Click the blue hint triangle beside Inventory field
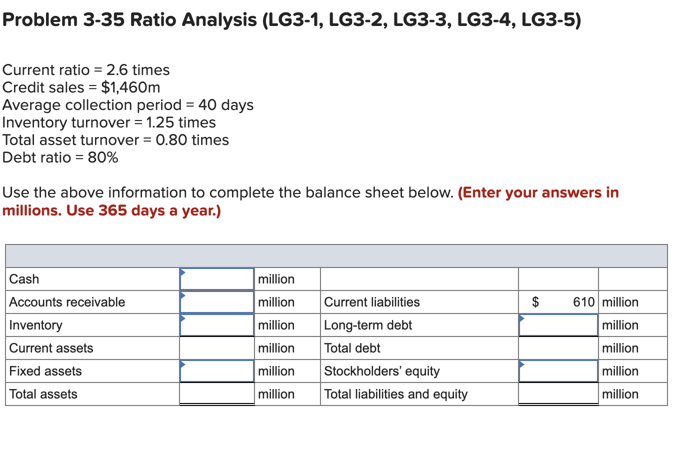Viewport: 700px width, 472px height. (183, 317)
